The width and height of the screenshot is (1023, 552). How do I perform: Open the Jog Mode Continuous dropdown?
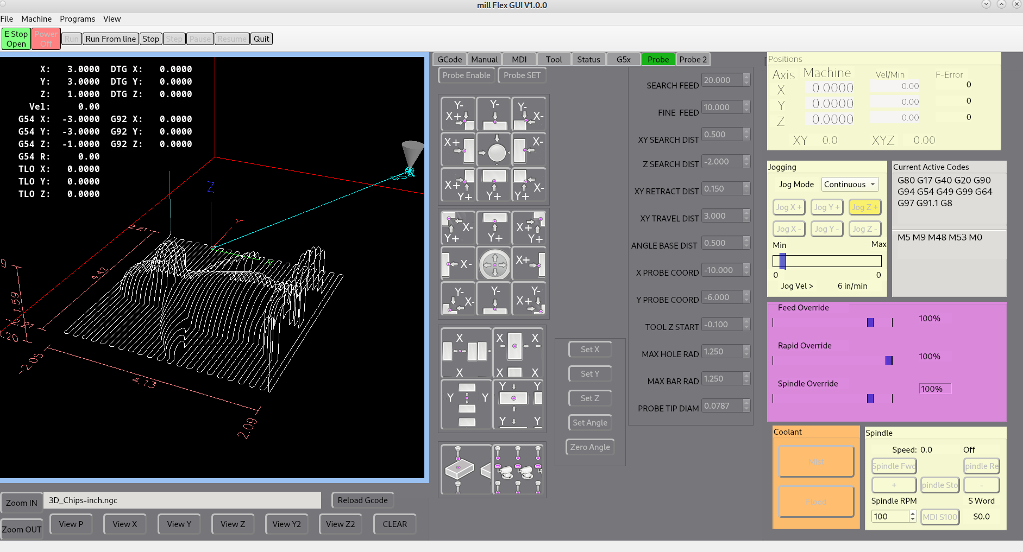point(850,185)
